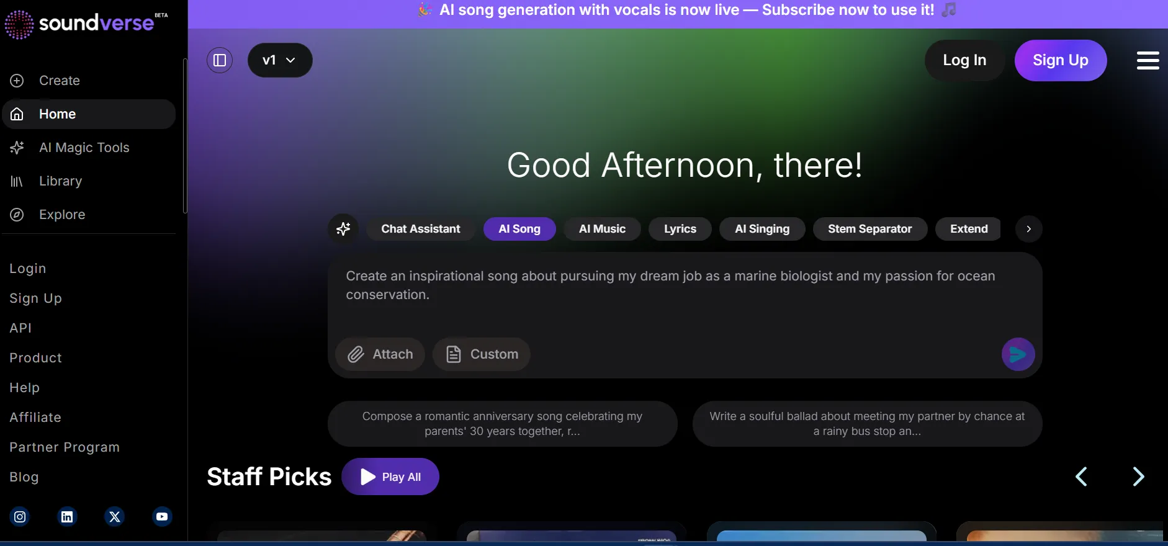Image resolution: width=1168 pixels, height=546 pixels.
Task: Click the Log In button
Action: tap(964, 60)
